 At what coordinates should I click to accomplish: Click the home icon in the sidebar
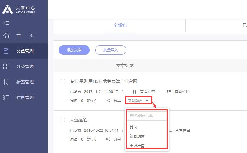[6, 36]
